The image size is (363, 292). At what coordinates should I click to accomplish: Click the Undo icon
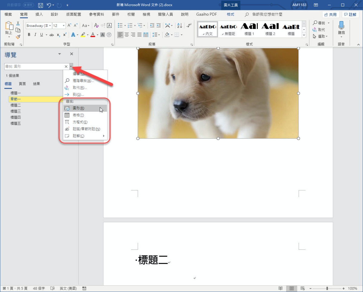49,5
